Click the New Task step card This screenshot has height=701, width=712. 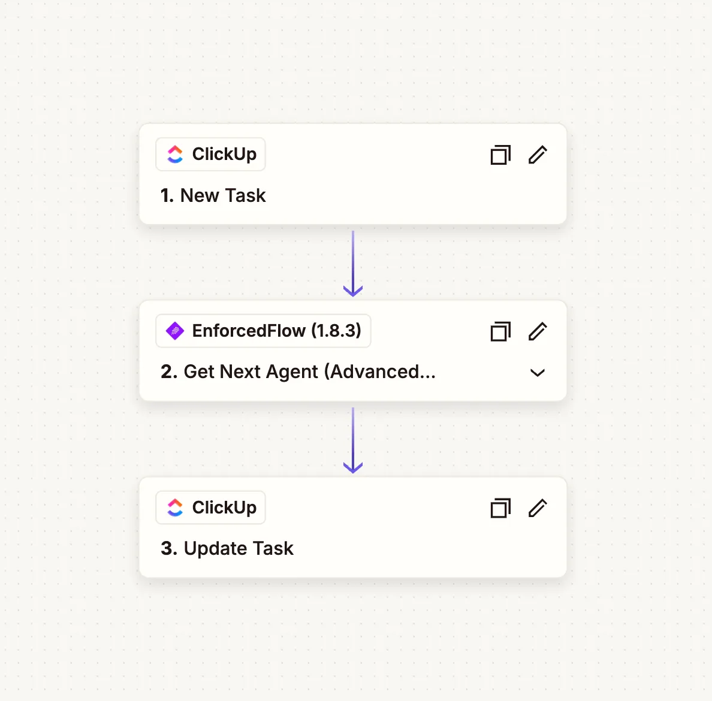352,174
